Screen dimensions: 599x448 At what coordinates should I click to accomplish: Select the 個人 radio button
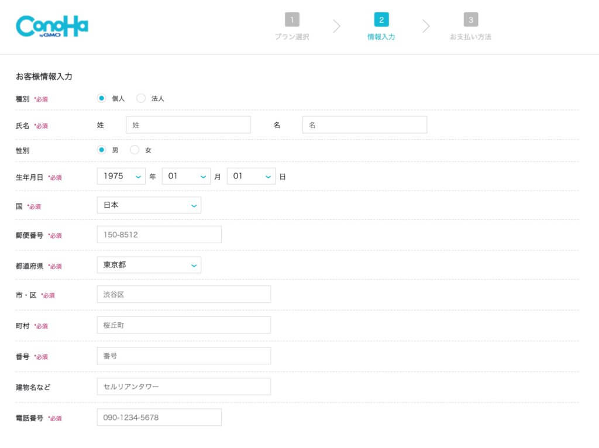(101, 98)
